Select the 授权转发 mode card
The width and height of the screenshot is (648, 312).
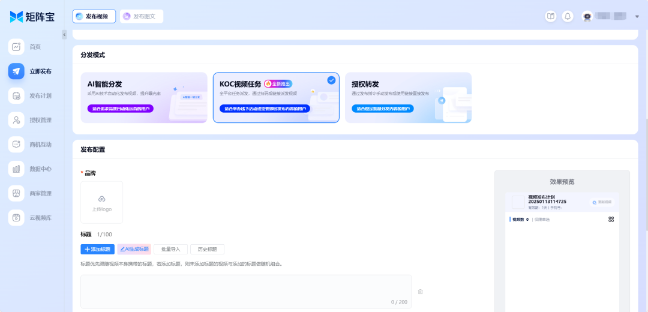click(409, 98)
